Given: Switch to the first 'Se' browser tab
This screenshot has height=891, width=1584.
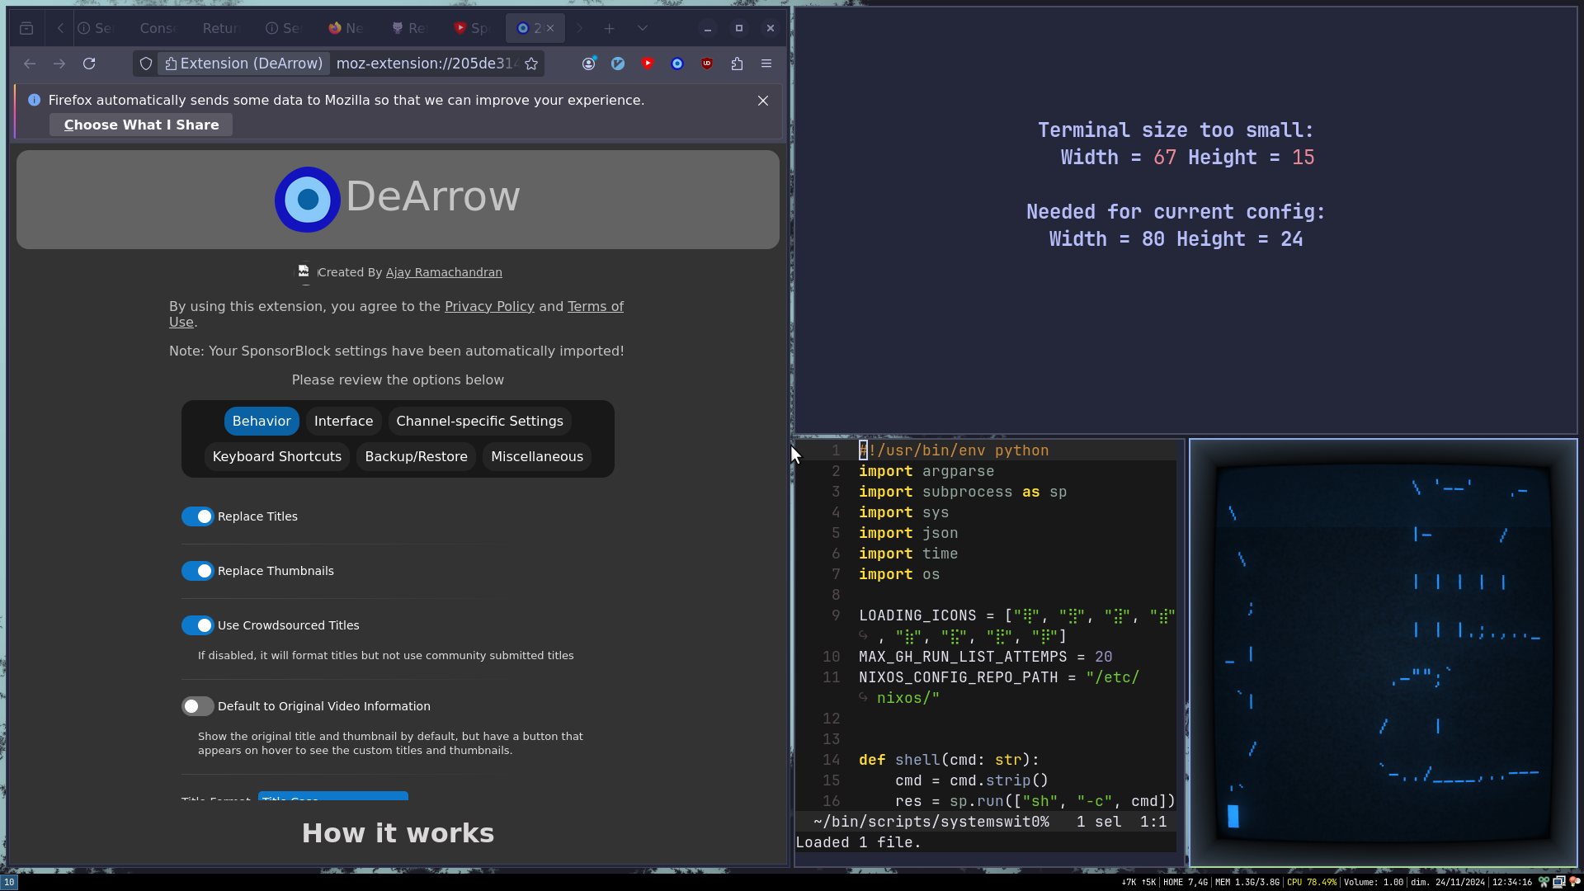Looking at the screenshot, I should [x=95, y=28].
